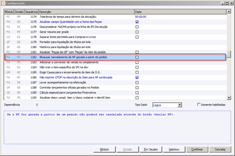Image resolution: width=235 pixels, height=156 pixels.
Task: Tick Levar acompanhamento na efetivação checkbox
Action: [x=137, y=83]
